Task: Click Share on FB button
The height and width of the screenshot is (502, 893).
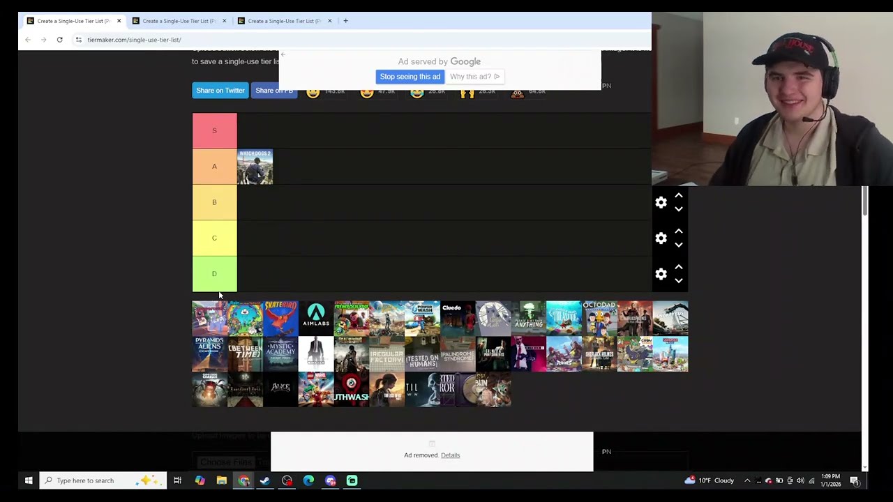Action: pos(274,91)
